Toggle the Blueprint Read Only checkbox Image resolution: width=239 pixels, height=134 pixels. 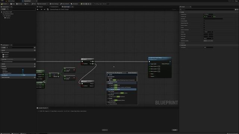click(204, 23)
